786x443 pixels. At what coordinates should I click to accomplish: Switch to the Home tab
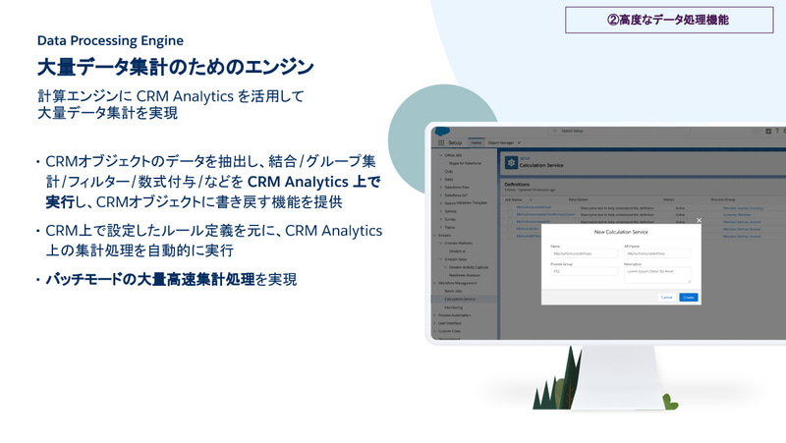click(x=477, y=142)
